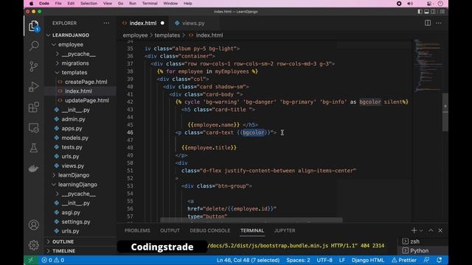Viewport: 472px width, 265px height.
Task: Open settings.py file
Action: click(75, 222)
